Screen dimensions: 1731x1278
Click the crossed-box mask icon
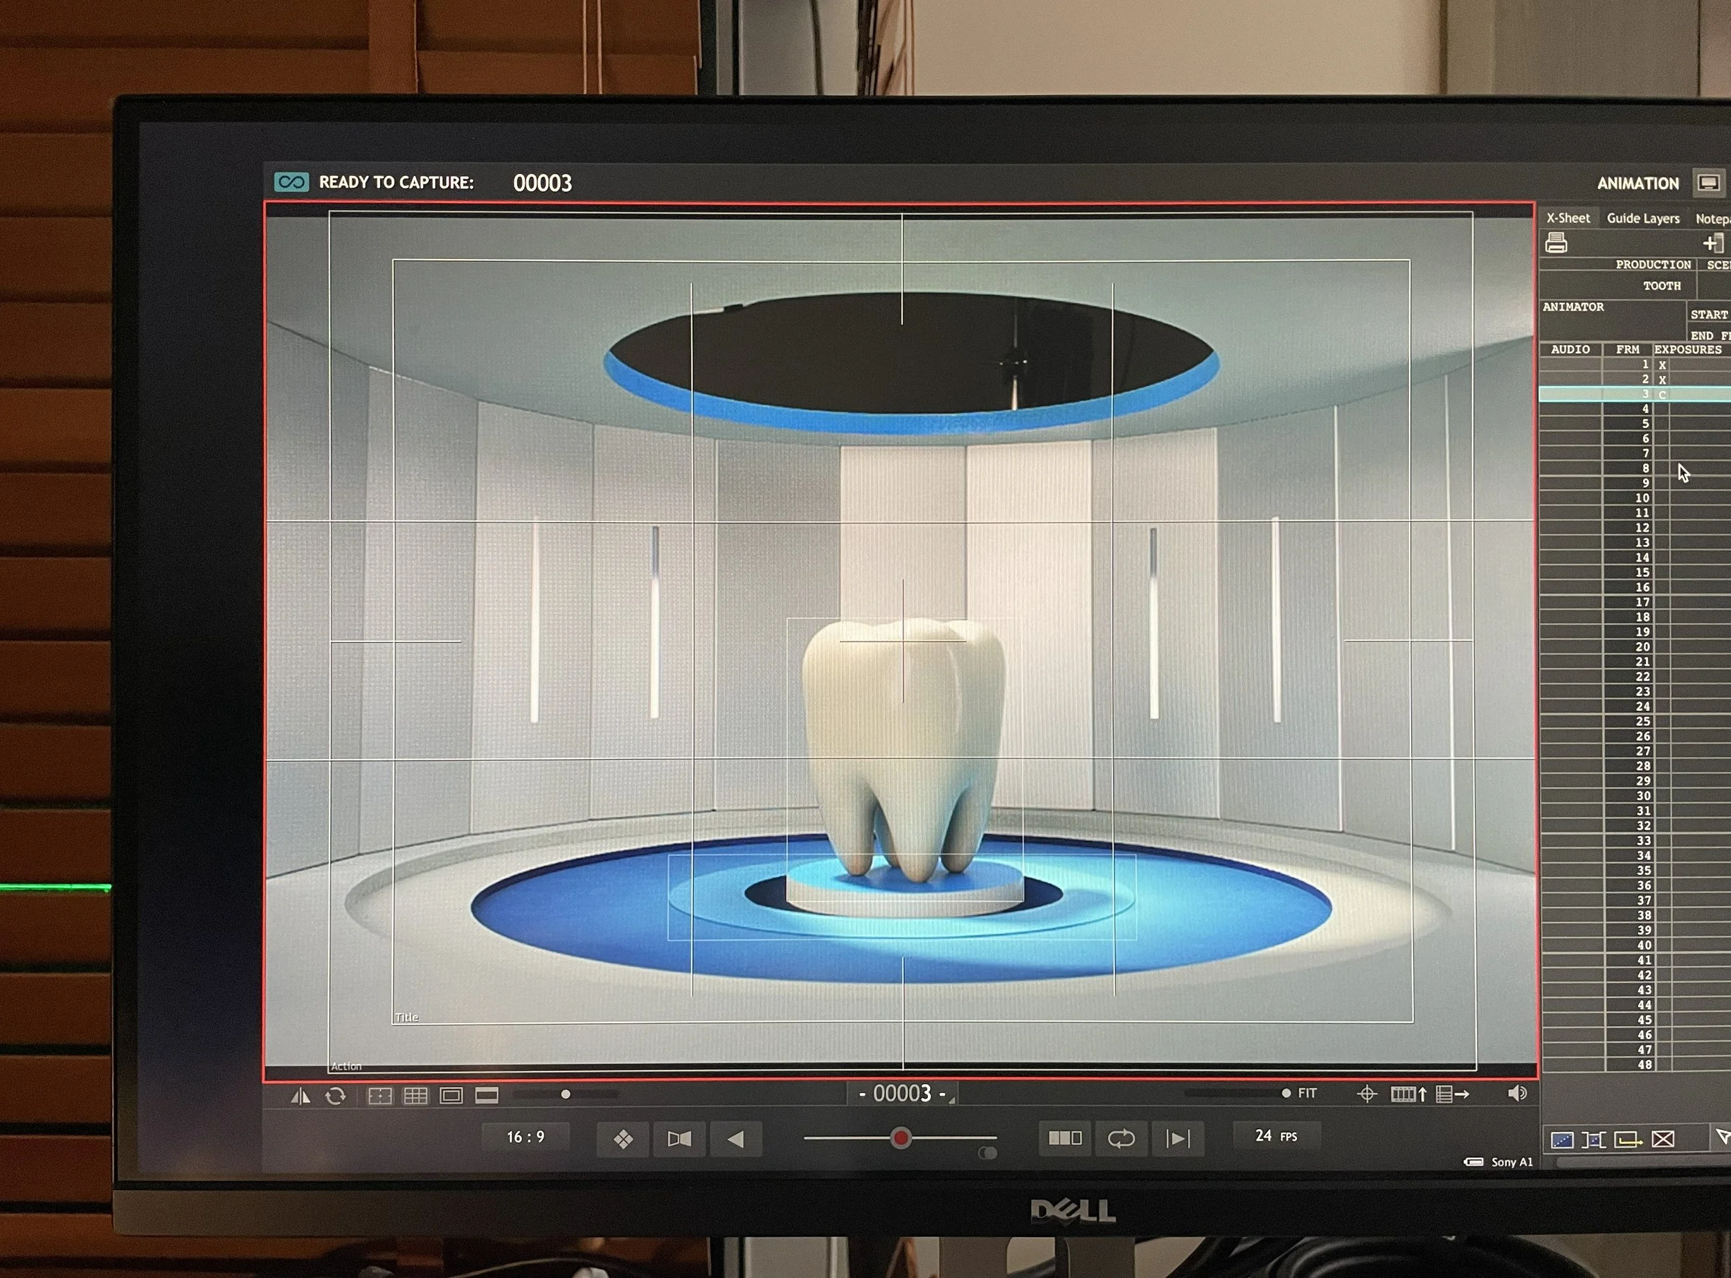[x=1663, y=1139]
